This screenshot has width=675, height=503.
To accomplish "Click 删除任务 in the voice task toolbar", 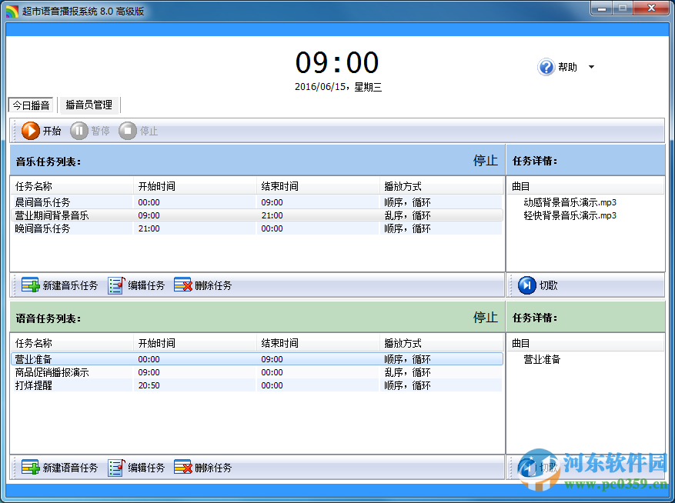I will coord(202,468).
